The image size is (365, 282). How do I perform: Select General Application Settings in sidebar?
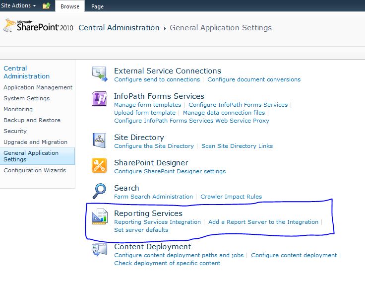[37, 156]
